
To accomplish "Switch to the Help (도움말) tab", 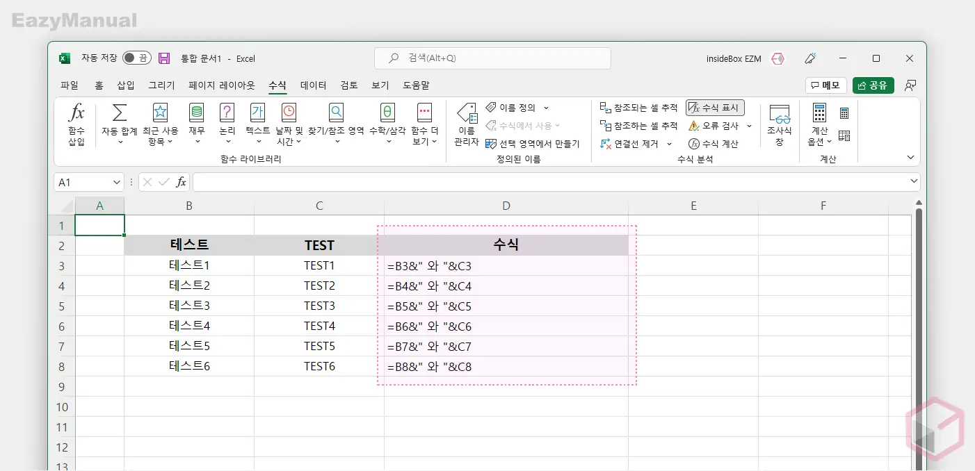I will pyautogui.click(x=416, y=85).
